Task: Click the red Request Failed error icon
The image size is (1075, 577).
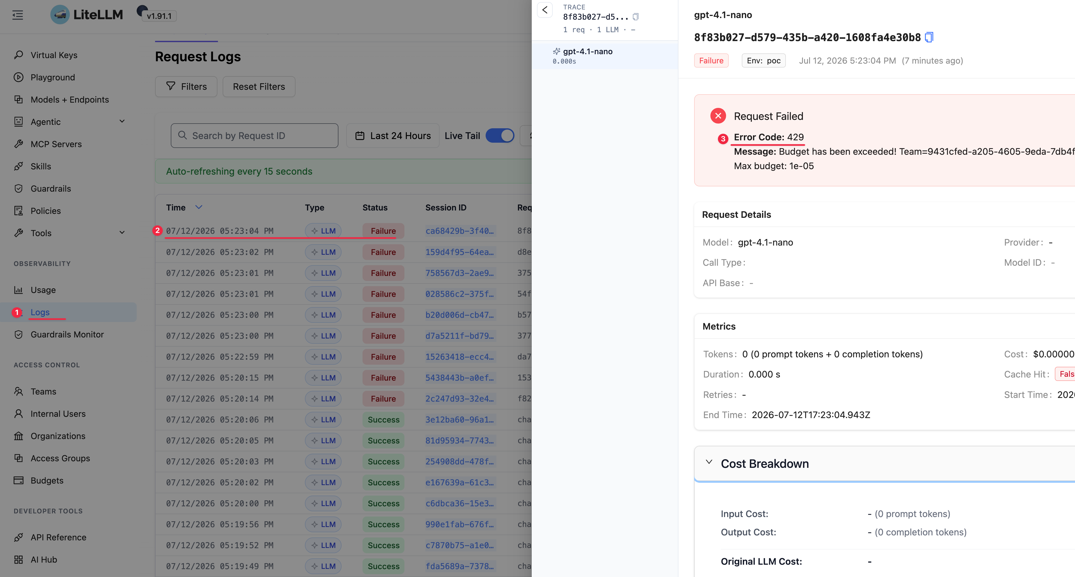Action: point(718,116)
